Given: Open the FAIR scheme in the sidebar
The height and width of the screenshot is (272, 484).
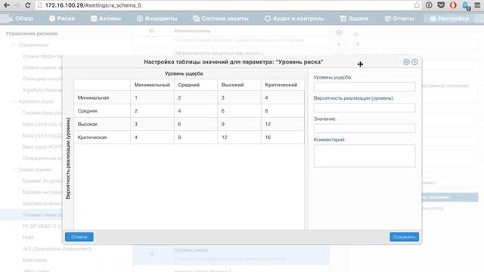Looking at the screenshot, I should [28, 237].
